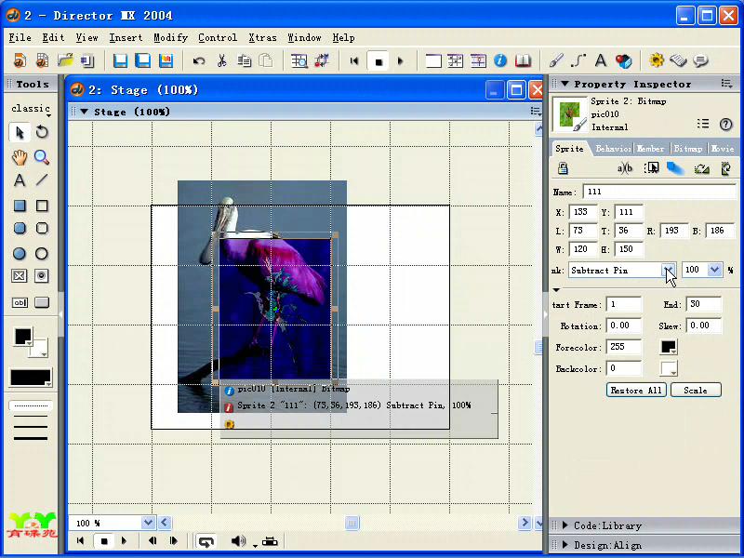This screenshot has width=744, height=558.
Task: Open the Ink dropdown showing Subtract Pin
Action: (x=669, y=270)
